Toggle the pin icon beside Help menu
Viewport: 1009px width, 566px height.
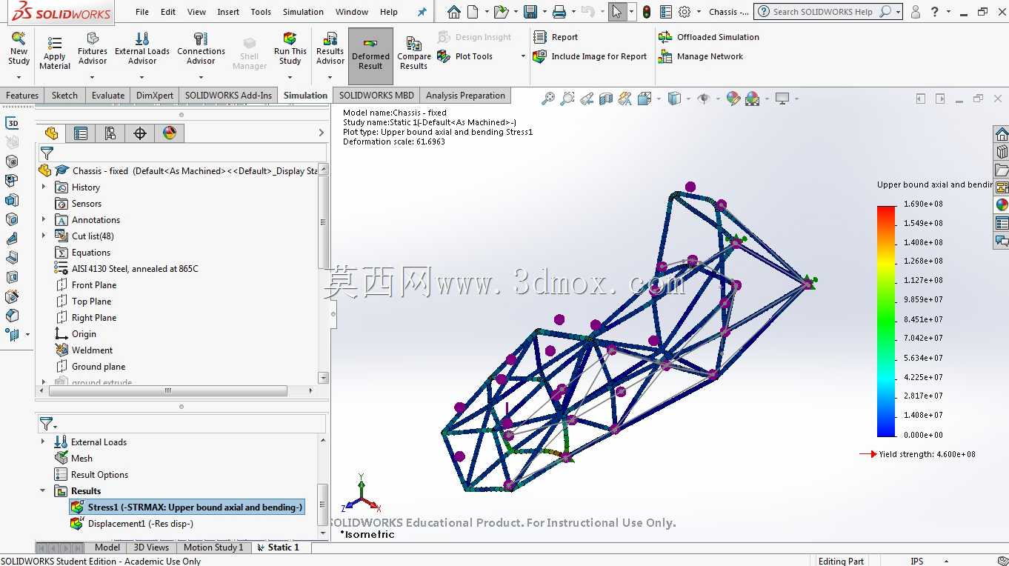422,12
